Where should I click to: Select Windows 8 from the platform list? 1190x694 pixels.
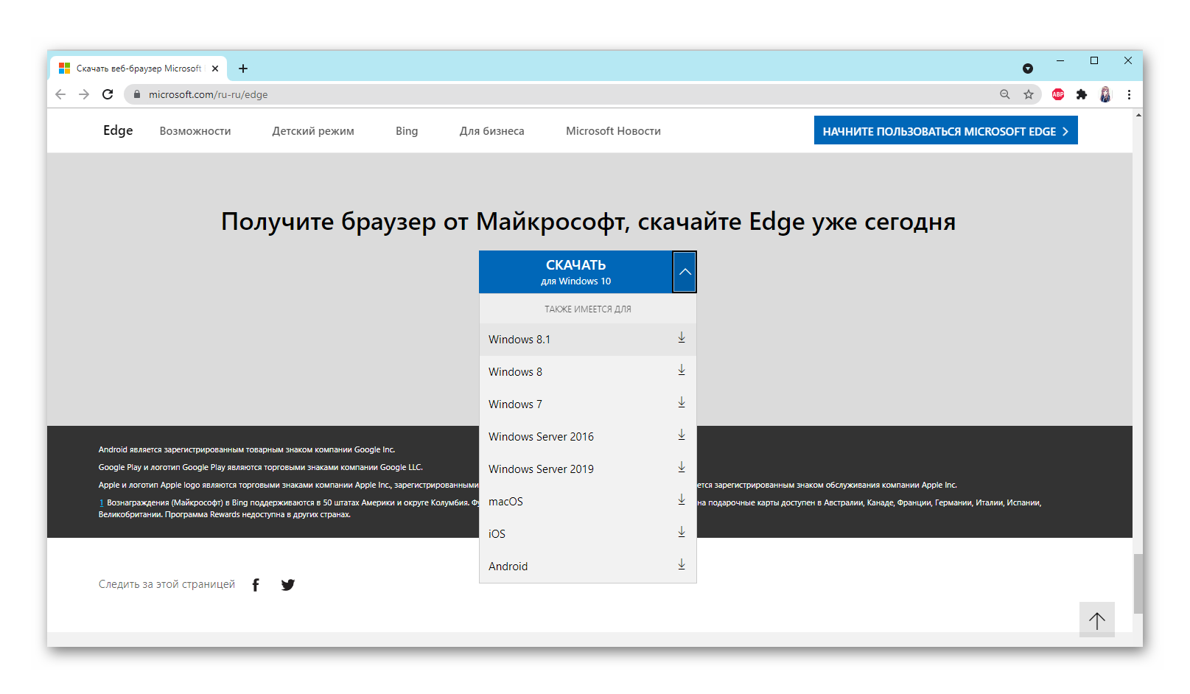588,372
